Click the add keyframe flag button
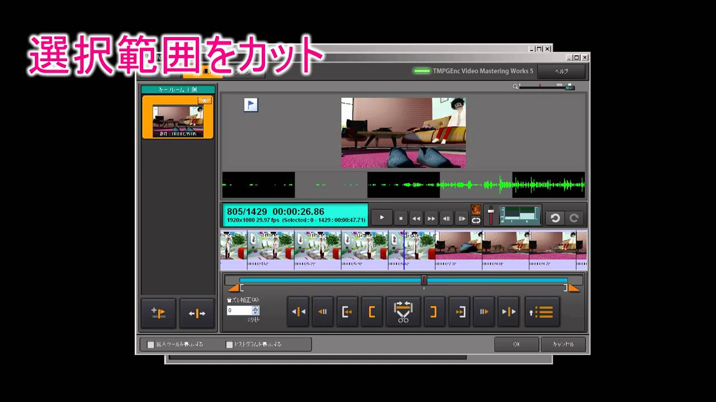The width and height of the screenshot is (716, 402). point(158,313)
